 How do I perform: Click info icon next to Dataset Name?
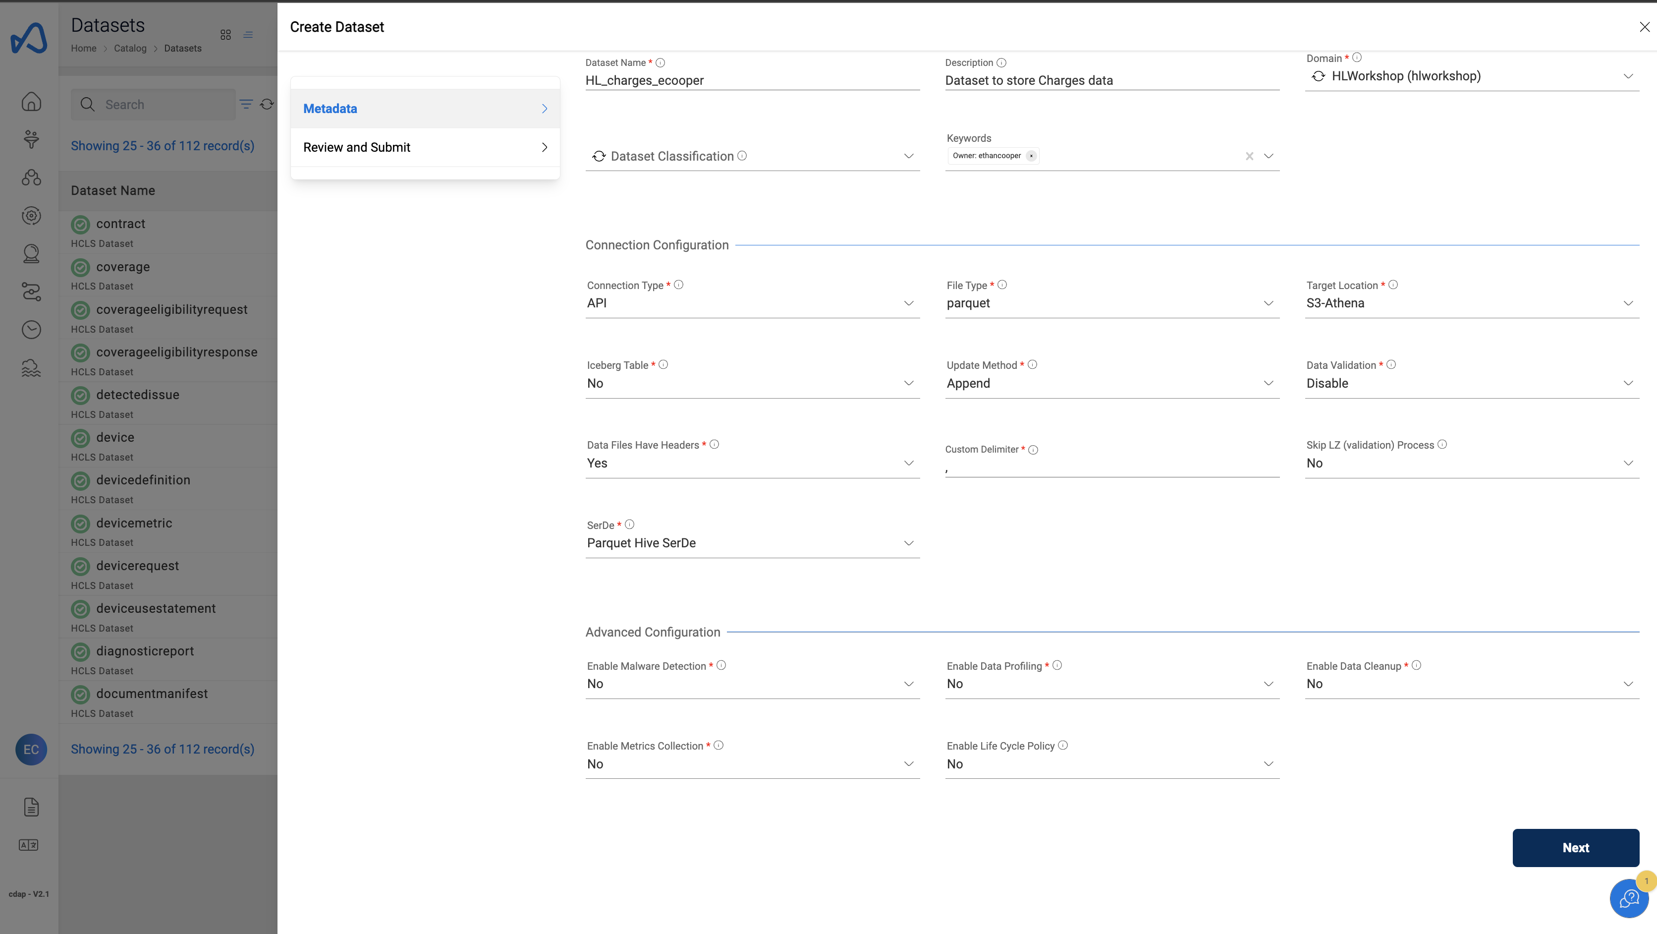click(x=660, y=62)
